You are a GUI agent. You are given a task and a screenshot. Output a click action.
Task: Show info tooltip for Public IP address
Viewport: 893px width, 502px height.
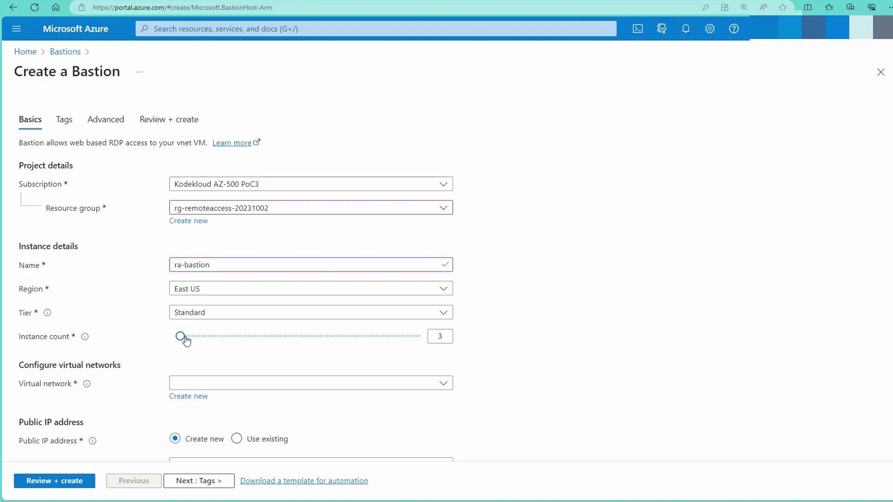click(x=93, y=441)
